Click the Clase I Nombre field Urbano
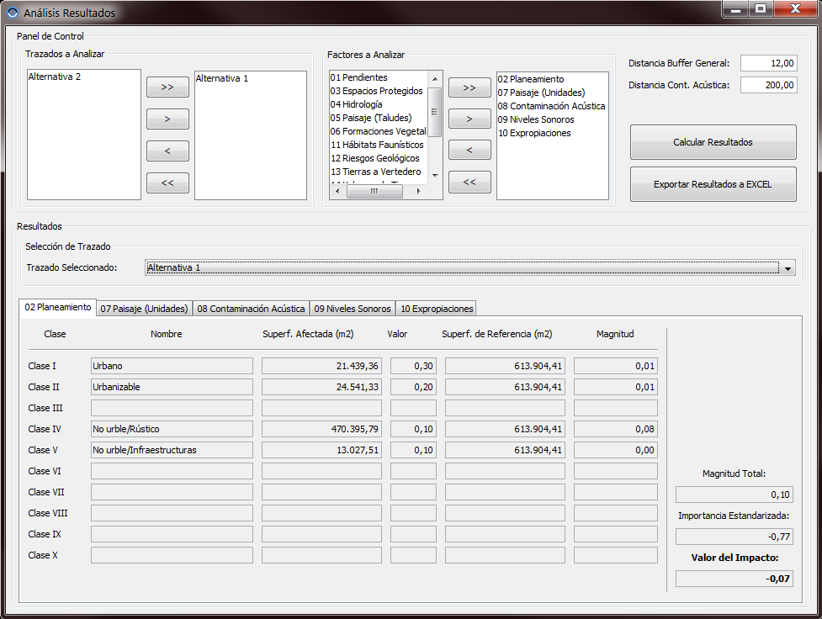Screen dimensions: 822x619 pos(172,366)
